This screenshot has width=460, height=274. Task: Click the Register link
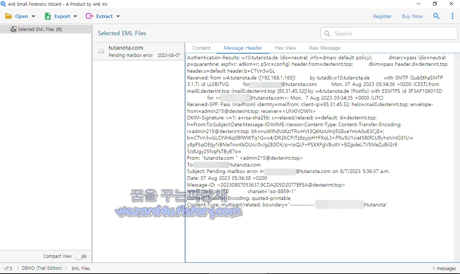(382, 16)
